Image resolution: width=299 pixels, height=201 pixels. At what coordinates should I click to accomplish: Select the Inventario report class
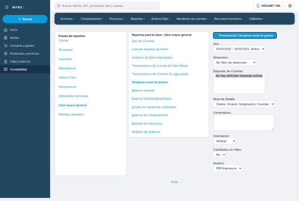65,59
